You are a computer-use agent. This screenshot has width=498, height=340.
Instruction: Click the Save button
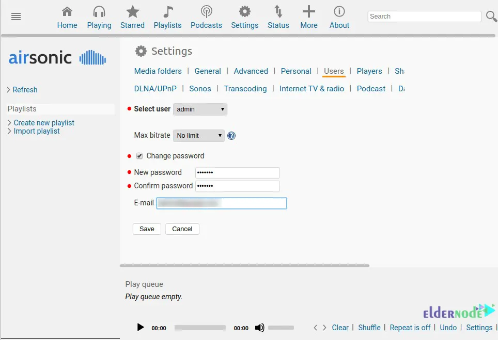[x=147, y=229]
